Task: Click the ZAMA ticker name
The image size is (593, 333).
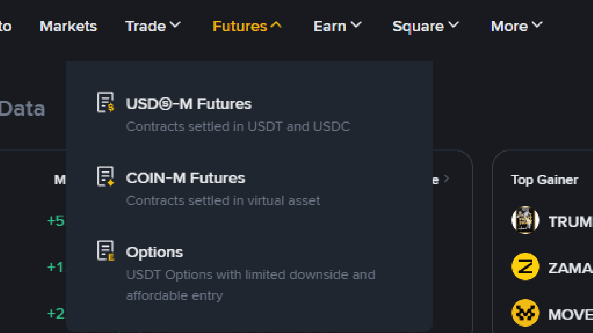Action: click(570, 268)
